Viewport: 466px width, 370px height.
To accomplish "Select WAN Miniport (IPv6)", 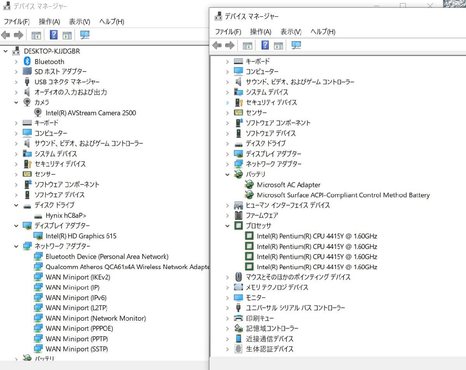I will [76, 298].
